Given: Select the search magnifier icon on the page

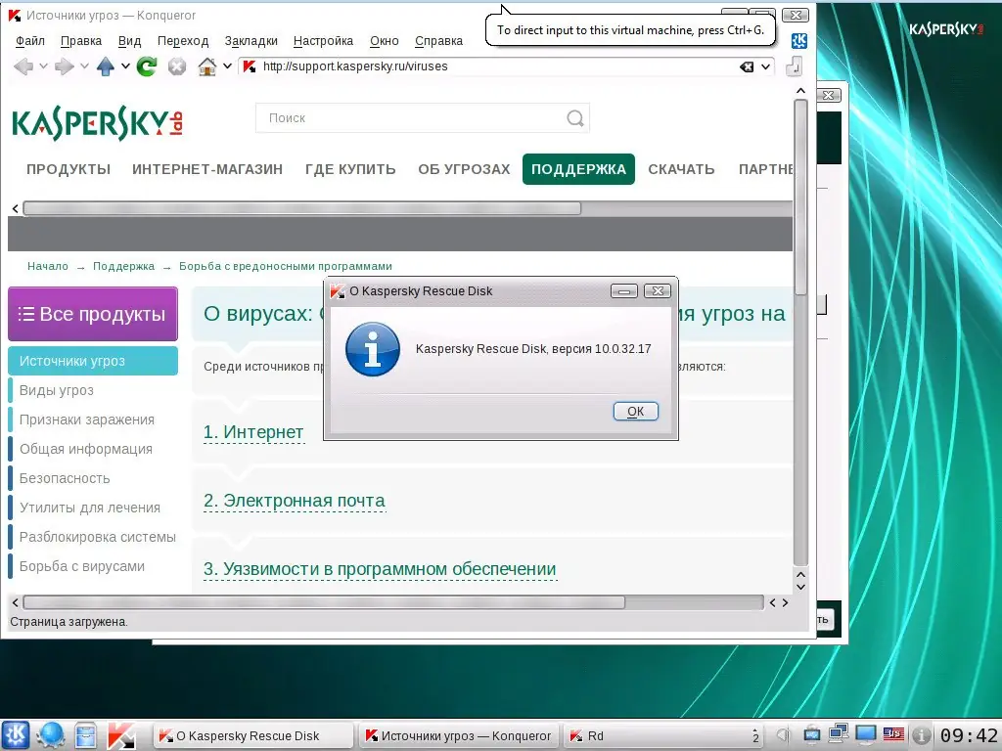Looking at the screenshot, I should click(575, 117).
